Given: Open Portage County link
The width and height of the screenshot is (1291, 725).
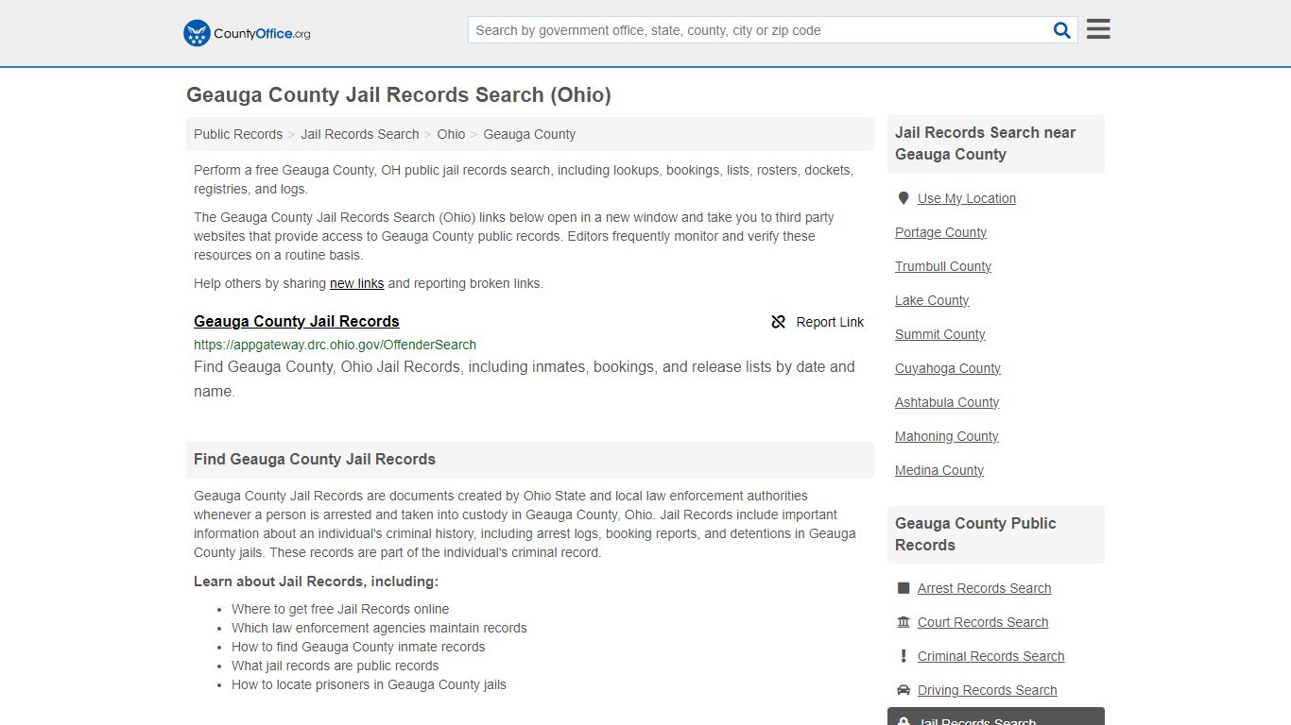Looking at the screenshot, I should coord(940,232).
